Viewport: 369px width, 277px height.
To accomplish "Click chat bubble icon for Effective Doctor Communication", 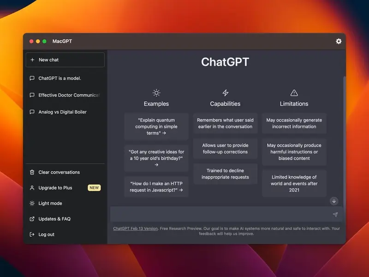I will 32,95.
